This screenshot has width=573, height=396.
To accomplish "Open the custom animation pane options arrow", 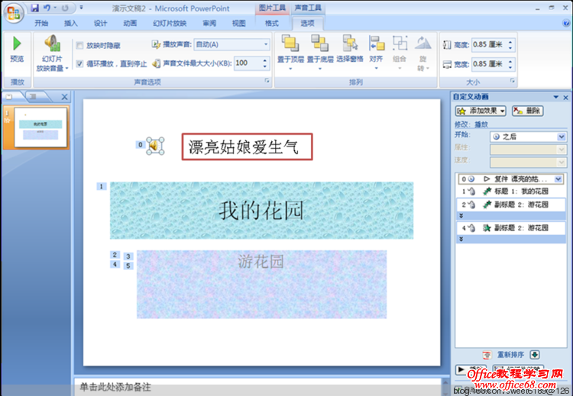I will pyautogui.click(x=556, y=97).
